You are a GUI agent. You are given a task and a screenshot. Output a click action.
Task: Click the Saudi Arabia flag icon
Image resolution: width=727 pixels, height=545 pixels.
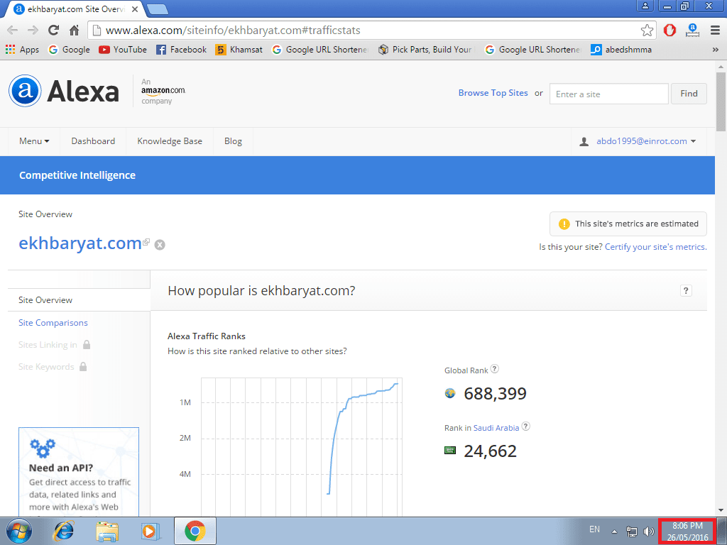click(x=449, y=450)
